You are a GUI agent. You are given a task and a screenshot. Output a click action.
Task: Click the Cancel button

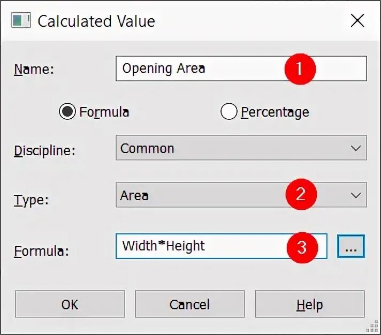(190, 304)
